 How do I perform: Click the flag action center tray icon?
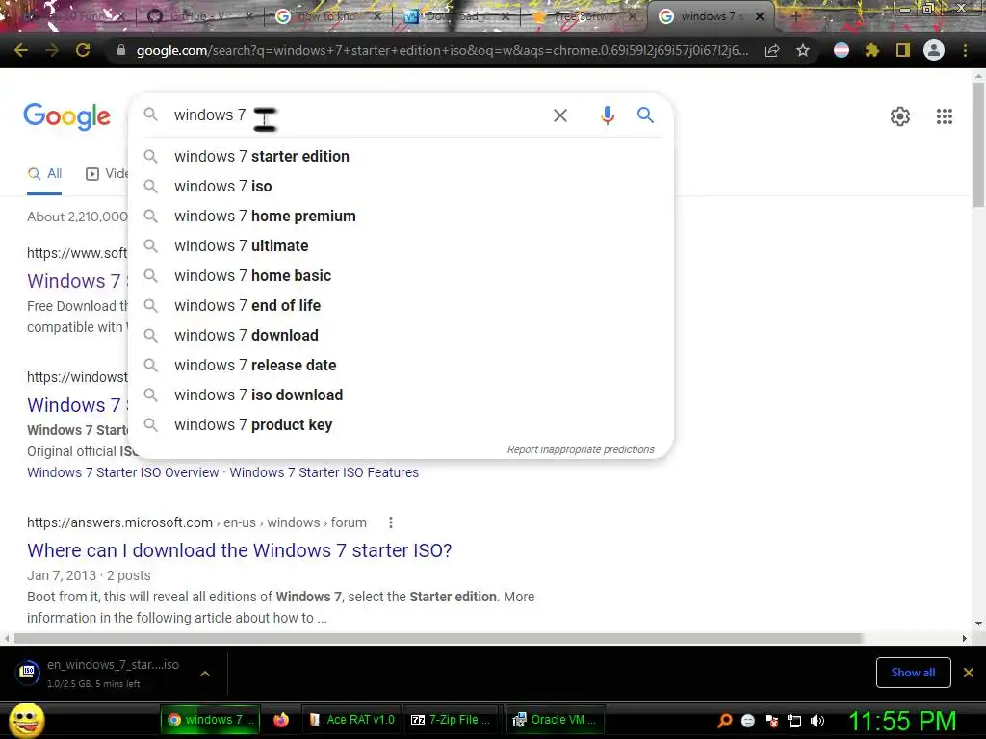tap(771, 721)
